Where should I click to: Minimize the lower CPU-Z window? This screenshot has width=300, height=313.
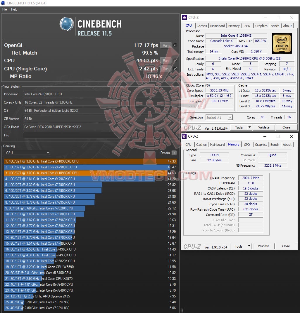(x=265, y=136)
